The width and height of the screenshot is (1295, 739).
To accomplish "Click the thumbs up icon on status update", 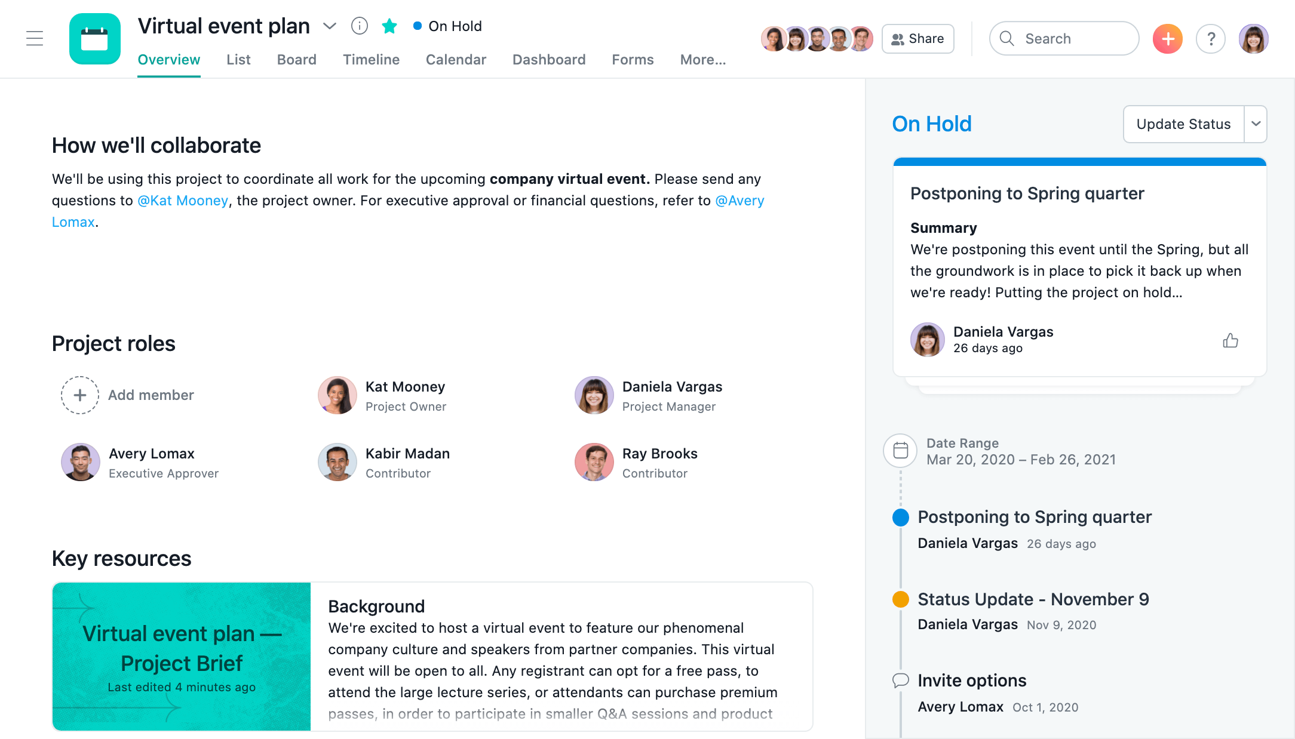I will [1231, 340].
